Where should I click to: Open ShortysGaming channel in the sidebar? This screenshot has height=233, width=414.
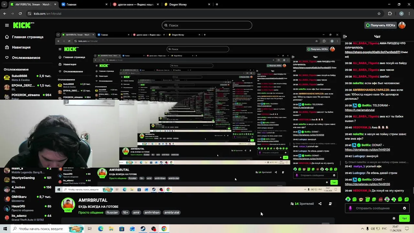27,180
